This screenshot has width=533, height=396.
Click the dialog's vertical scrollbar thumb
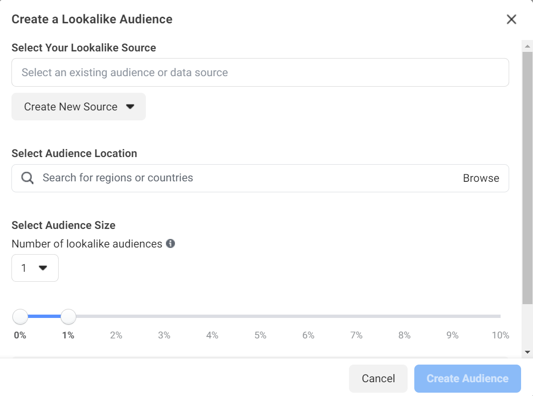[x=527, y=176]
